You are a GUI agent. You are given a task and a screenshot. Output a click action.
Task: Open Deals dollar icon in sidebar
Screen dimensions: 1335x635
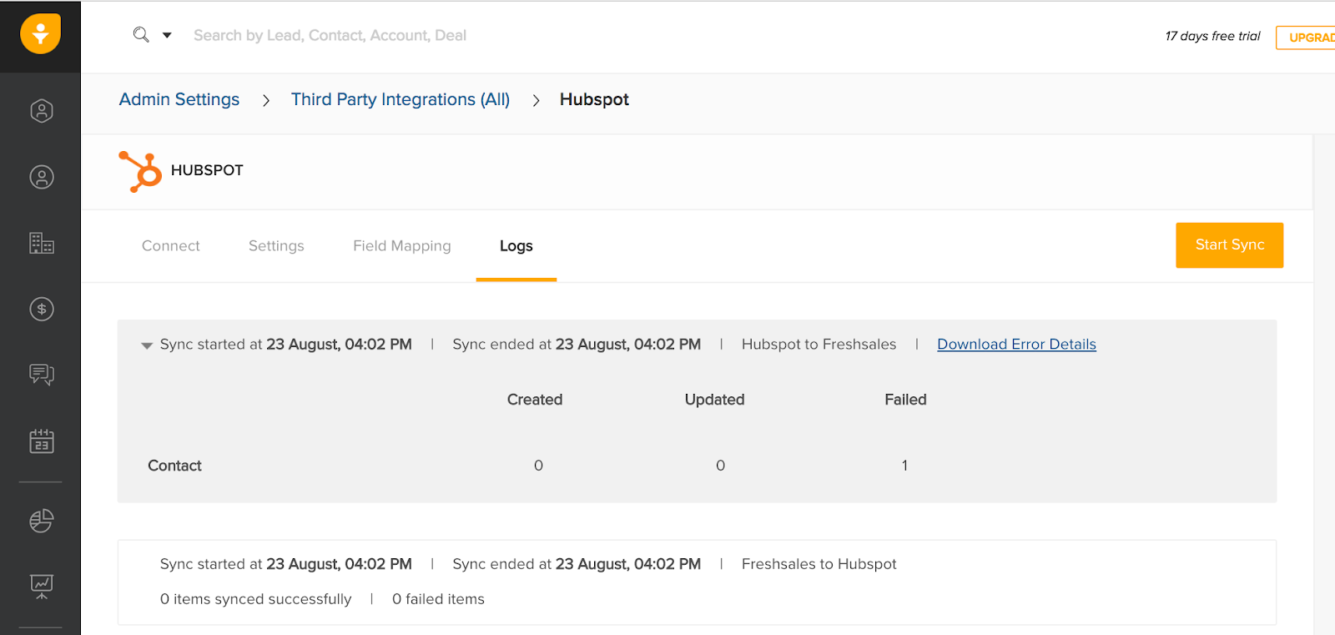(42, 310)
